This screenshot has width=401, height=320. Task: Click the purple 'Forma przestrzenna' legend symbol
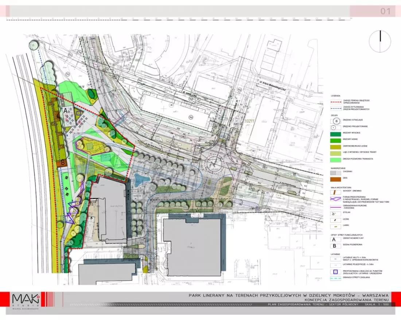335,198
